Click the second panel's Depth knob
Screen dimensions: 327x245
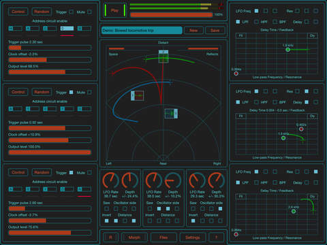click(x=173, y=180)
